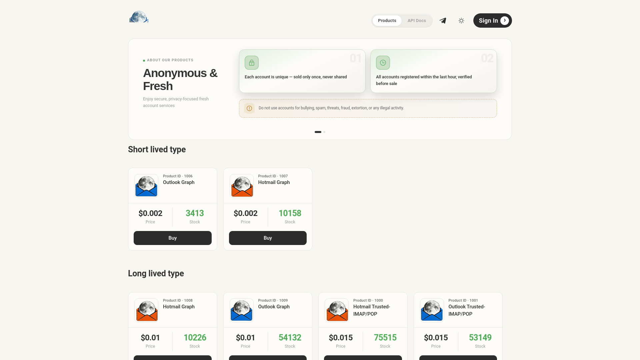Image resolution: width=640 pixels, height=360 pixels.
Task: Click the arrow circle inside Sign In
Action: click(x=505, y=21)
